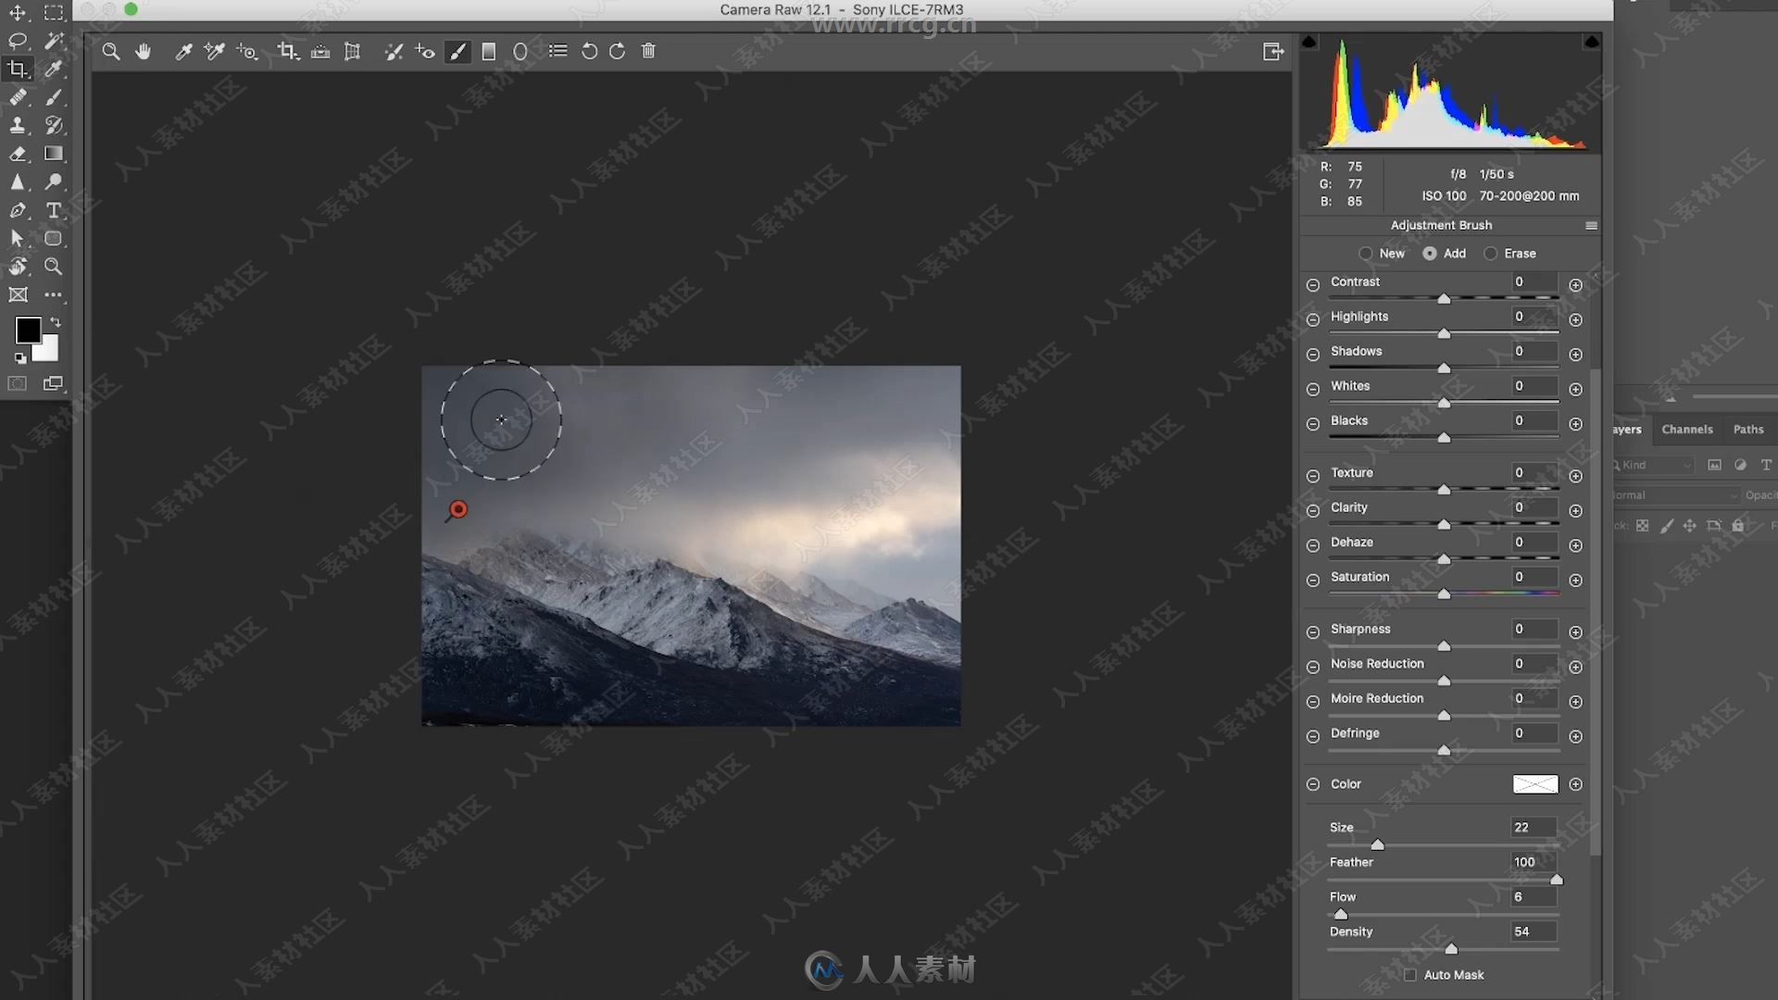This screenshot has height=1000, width=1778.
Task: Select the Red Eye Removal tool
Action: click(x=424, y=51)
